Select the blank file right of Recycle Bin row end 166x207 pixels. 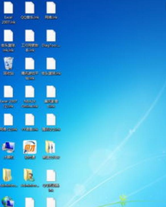tap(51, 64)
